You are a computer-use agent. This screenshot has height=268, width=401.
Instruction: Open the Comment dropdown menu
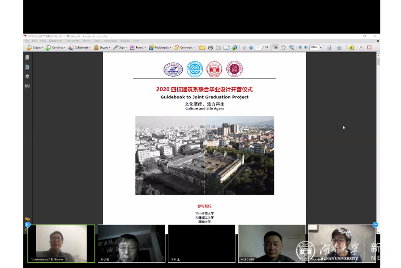(184, 48)
